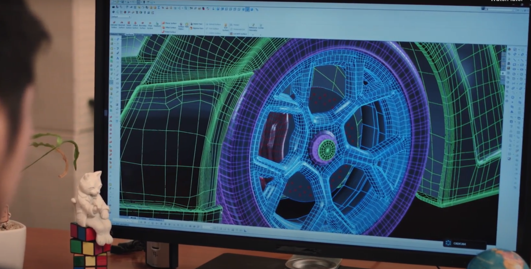Expand the Reference Geometry dropdown arrow
The height and width of the screenshot is (269, 531).
(x=253, y=35)
